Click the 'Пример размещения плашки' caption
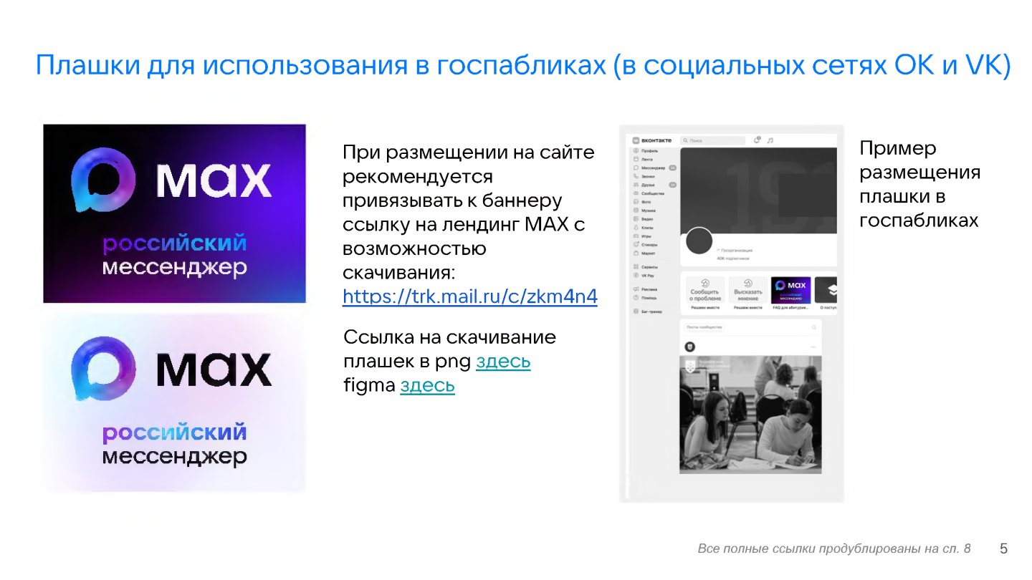This screenshot has height=580, width=1032. (920, 185)
